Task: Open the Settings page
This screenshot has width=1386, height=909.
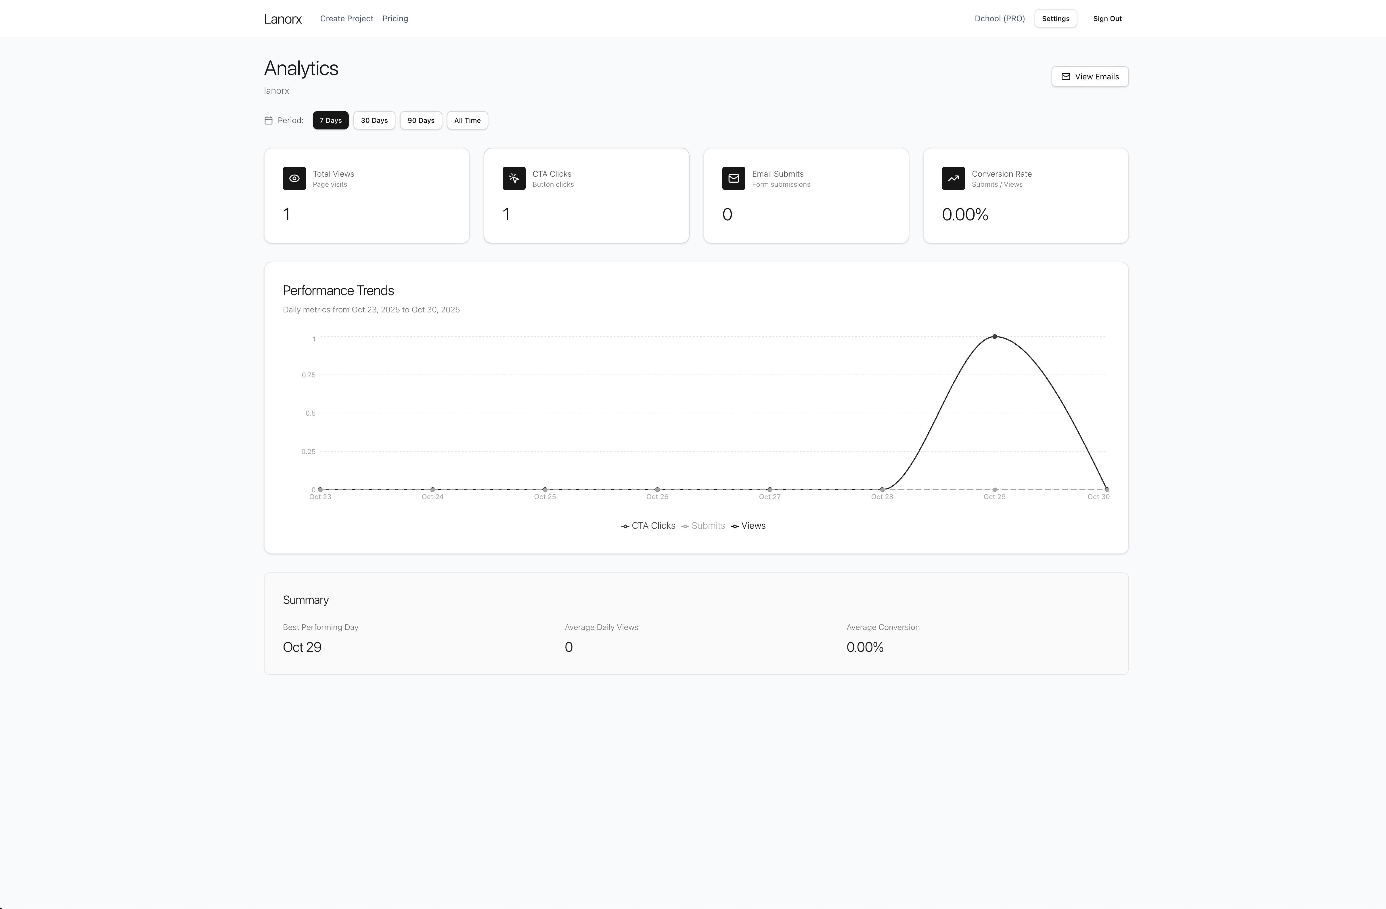Action: (1055, 18)
